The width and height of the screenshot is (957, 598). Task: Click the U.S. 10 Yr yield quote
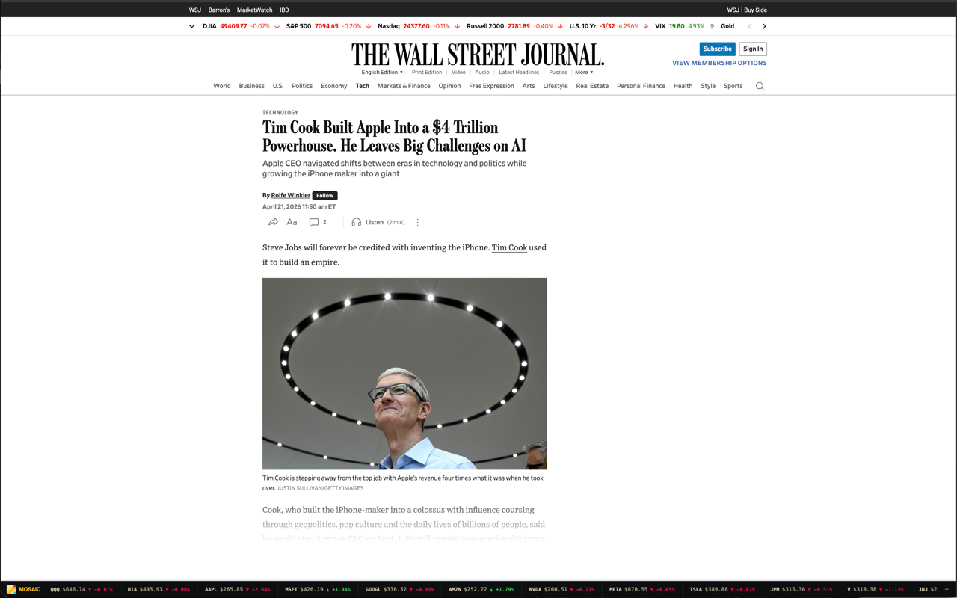click(609, 26)
